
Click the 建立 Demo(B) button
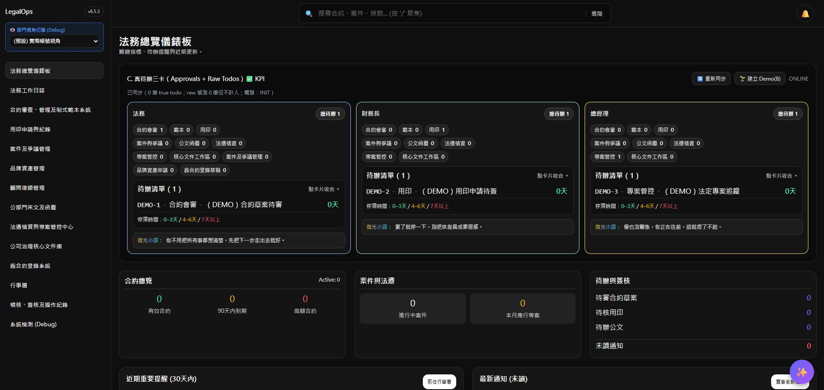click(759, 78)
